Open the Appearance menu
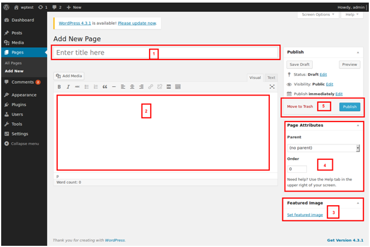Viewport: 370px width, 247px height. click(x=24, y=95)
